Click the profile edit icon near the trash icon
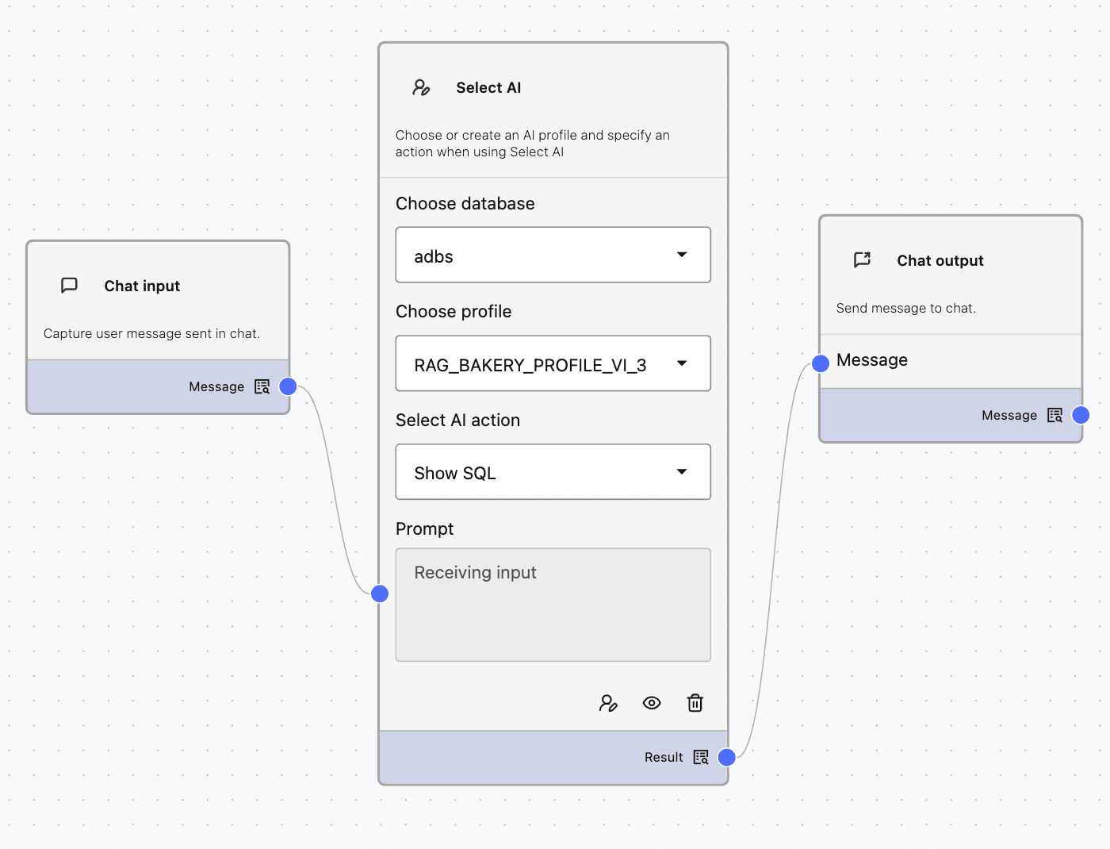The height and width of the screenshot is (849, 1110). pyautogui.click(x=609, y=703)
